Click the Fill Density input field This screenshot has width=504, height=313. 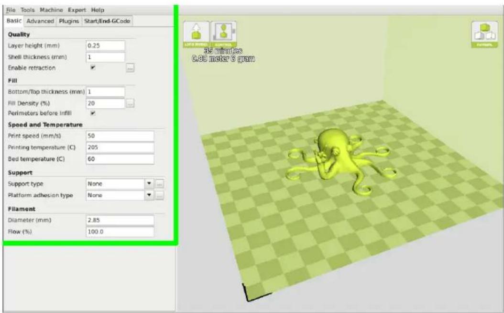[105, 103]
